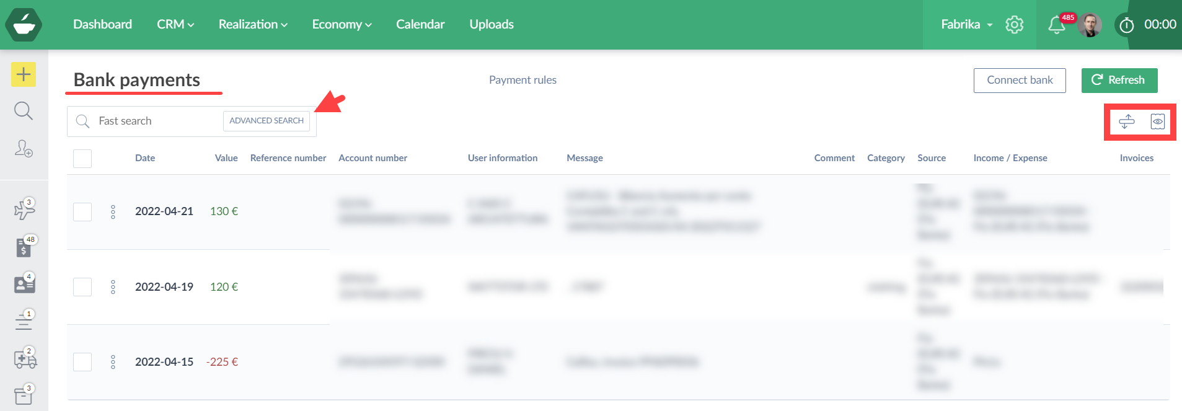1182x411 pixels.
Task: Click the row height adjust icon
Action: (1127, 122)
